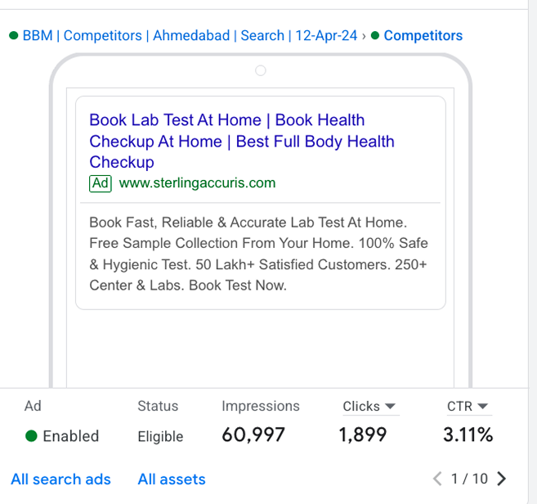
Task: Go to next ad with right chevron
Action: click(x=501, y=479)
